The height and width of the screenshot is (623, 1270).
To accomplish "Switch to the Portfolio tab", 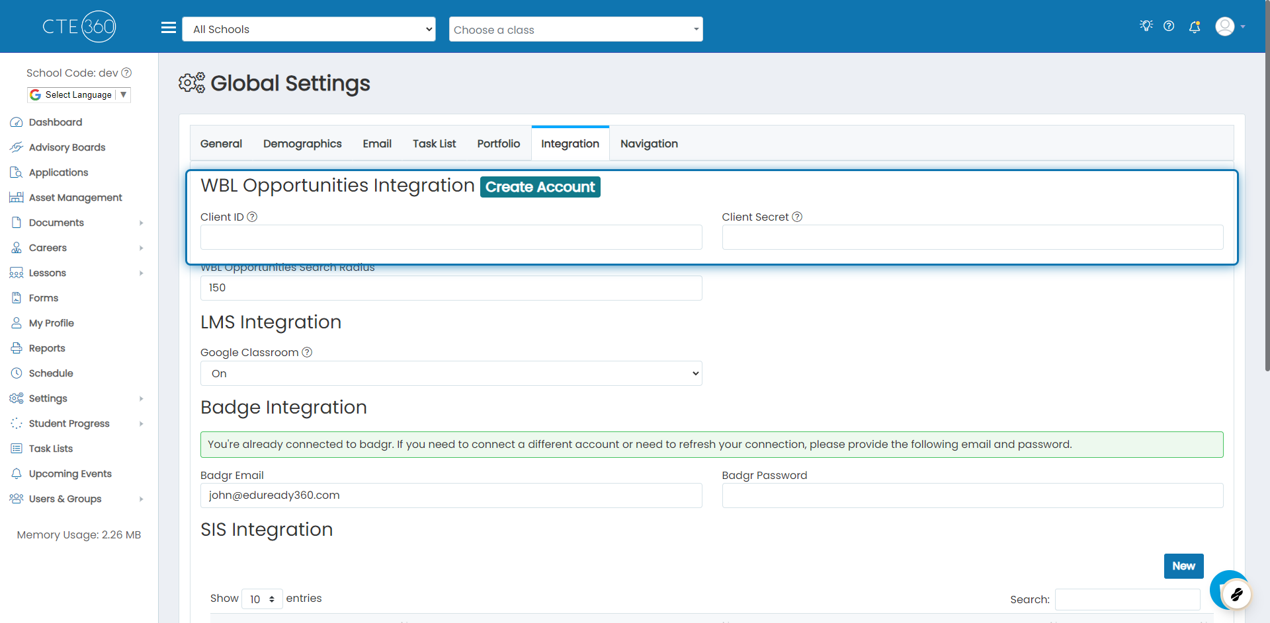I will (499, 143).
